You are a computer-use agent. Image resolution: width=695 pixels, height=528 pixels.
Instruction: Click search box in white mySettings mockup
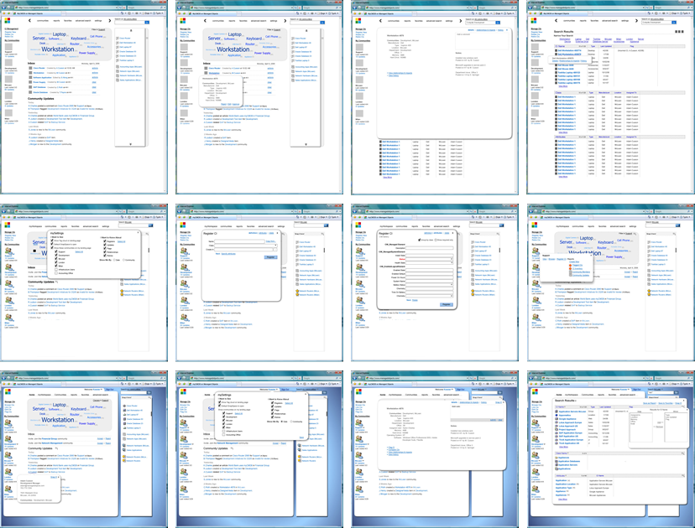133,225
